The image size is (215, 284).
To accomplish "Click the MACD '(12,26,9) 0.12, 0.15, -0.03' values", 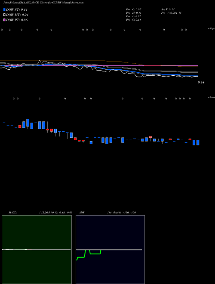I will [56, 212].
